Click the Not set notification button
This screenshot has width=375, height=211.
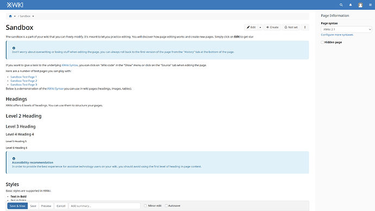[x=291, y=27]
